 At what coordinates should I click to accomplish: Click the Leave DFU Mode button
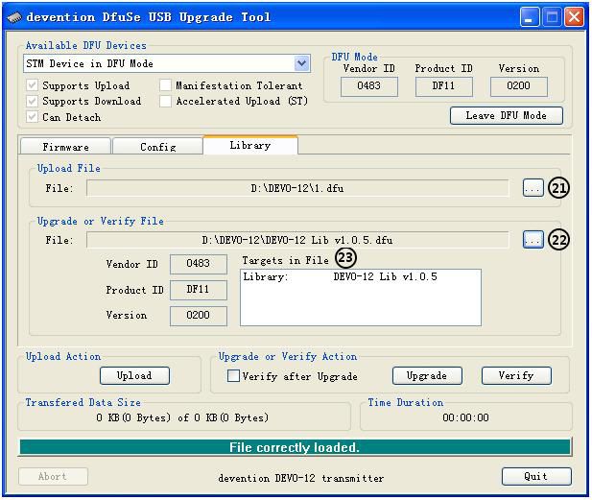click(507, 115)
